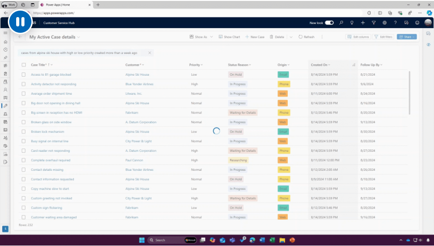Open the My Active Case details view selector
434x246 pixels.
coord(54,37)
